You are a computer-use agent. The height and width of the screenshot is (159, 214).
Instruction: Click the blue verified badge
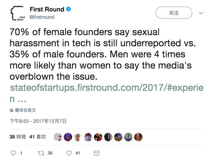69,9
